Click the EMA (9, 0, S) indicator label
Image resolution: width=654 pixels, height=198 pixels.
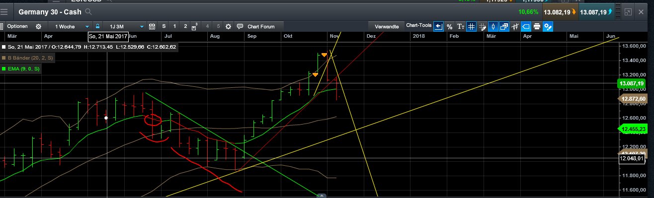pos(23,69)
